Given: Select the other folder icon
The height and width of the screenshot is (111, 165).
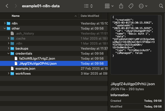Looking at the screenshot, I should (x=8, y=28).
